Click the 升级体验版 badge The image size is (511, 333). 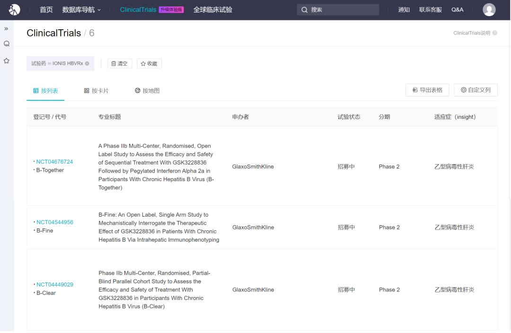click(171, 10)
